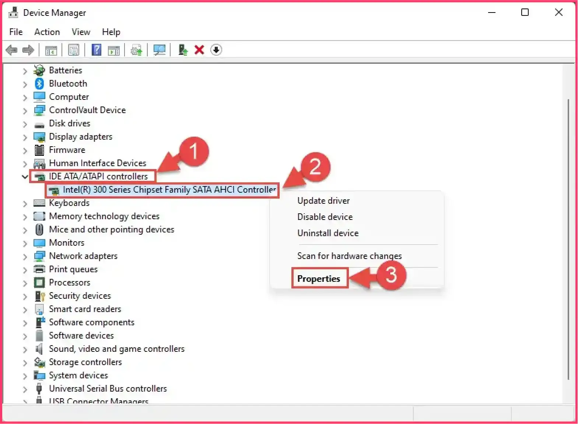
Task: Click the Enable device toolbar icon
Action: click(x=183, y=50)
